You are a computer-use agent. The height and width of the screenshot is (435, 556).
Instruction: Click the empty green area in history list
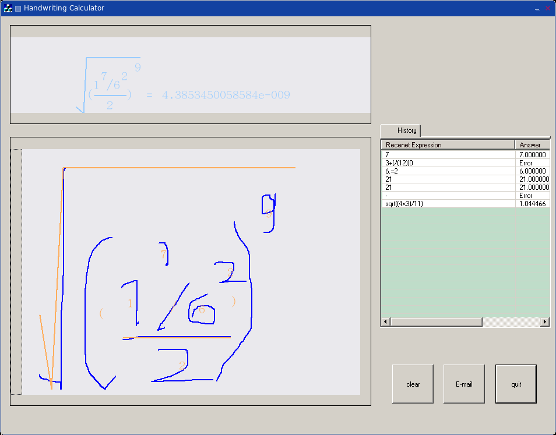(465, 262)
